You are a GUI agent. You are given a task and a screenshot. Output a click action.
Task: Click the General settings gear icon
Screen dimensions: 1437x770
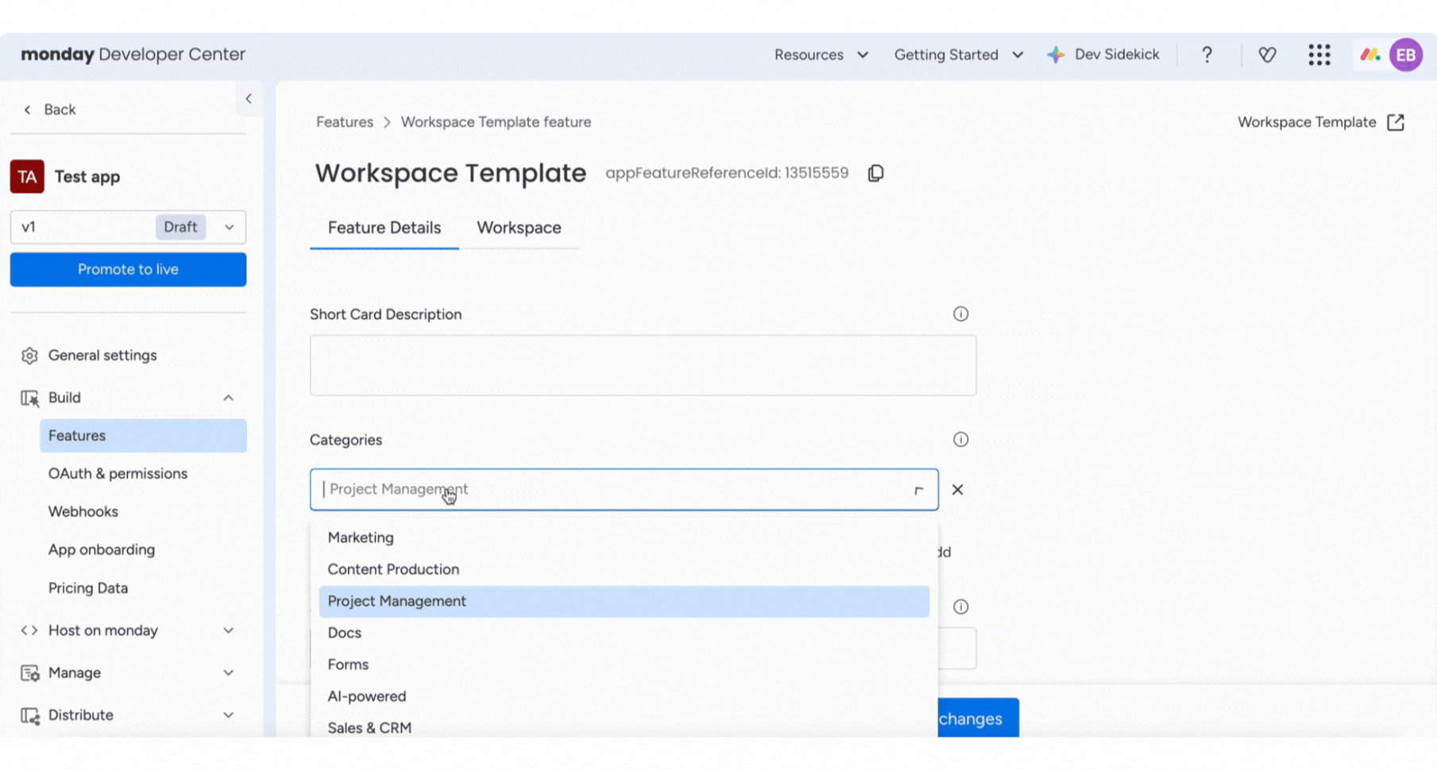coord(29,356)
